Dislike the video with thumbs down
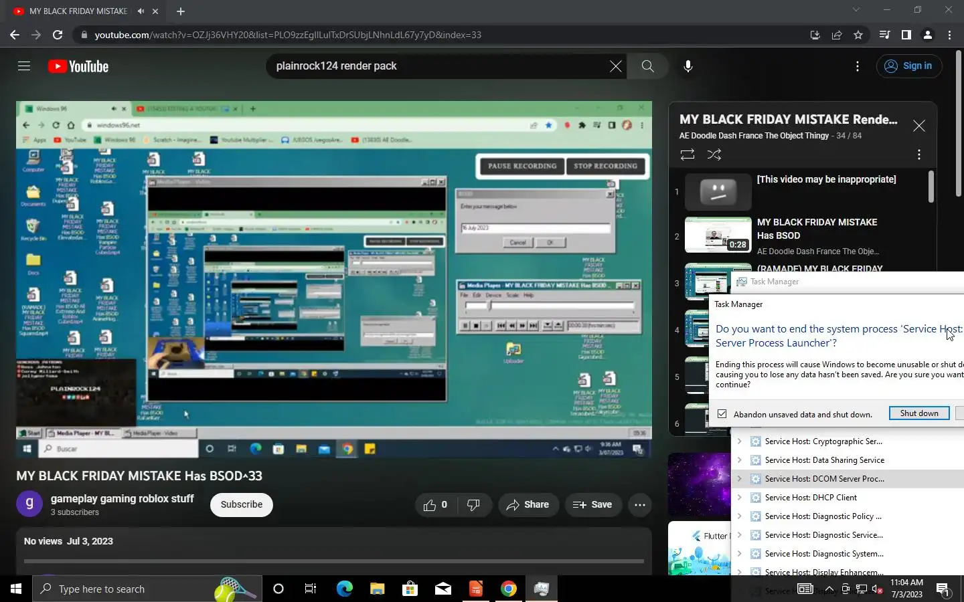Image resolution: width=964 pixels, height=602 pixels. point(473,505)
